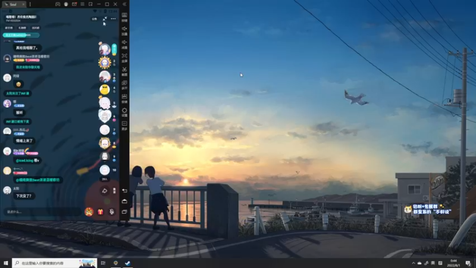Open seat 9 user avatar
The height and width of the screenshot is (268, 476).
105,157
